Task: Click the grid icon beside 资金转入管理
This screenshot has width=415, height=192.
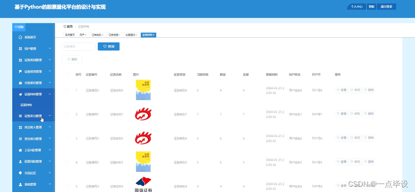Action: pyautogui.click(x=20, y=127)
